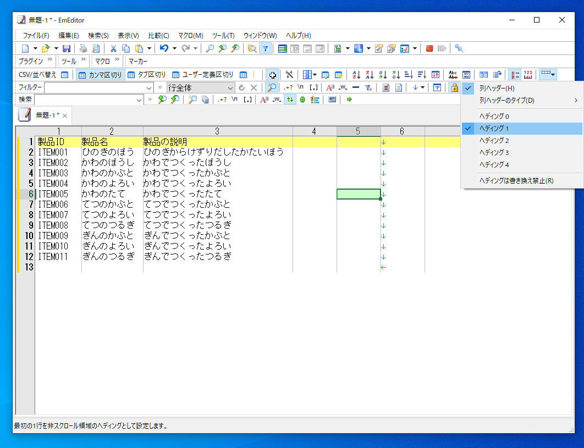Click the Copy icon in main toolbar

point(126,49)
